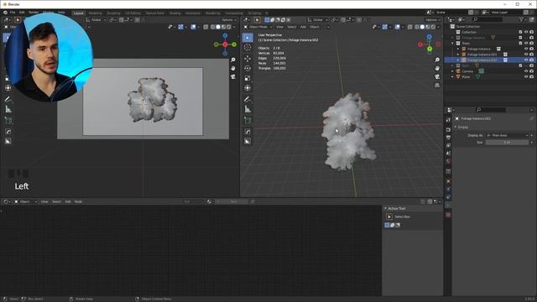The image size is (537, 302).
Task: Toggle gizmo display in right viewport header
Action: pos(385,27)
